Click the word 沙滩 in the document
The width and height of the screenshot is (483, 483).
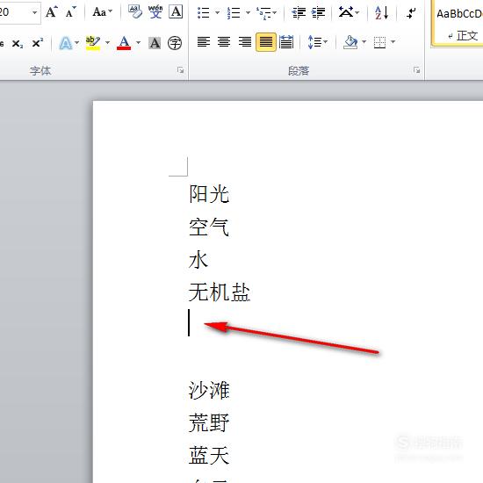[x=209, y=390]
